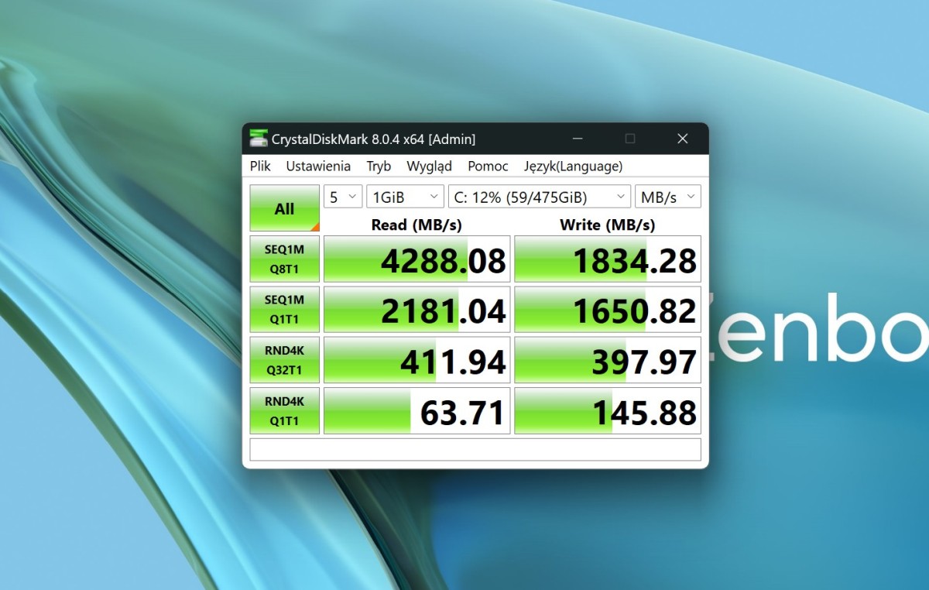Click the RND4K Q1T1 write result 145.88

[608, 411]
